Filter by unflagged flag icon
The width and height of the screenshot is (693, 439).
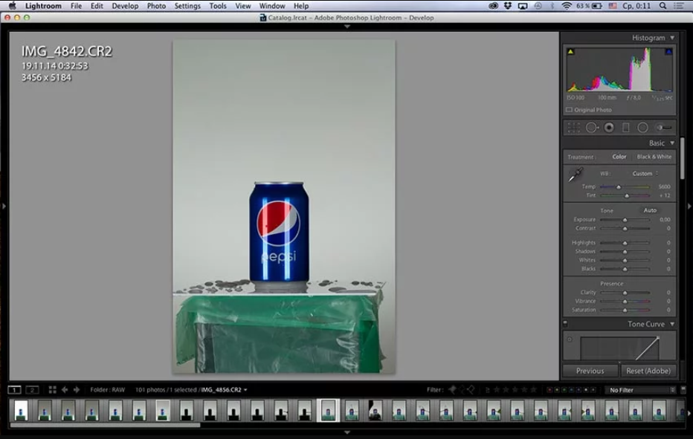coord(462,389)
